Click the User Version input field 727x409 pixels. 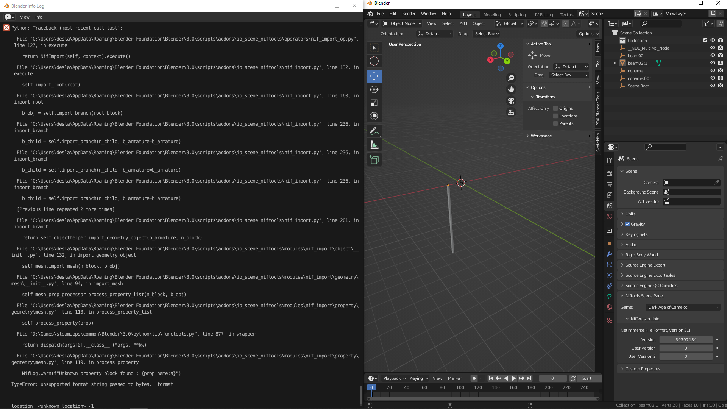686,348
